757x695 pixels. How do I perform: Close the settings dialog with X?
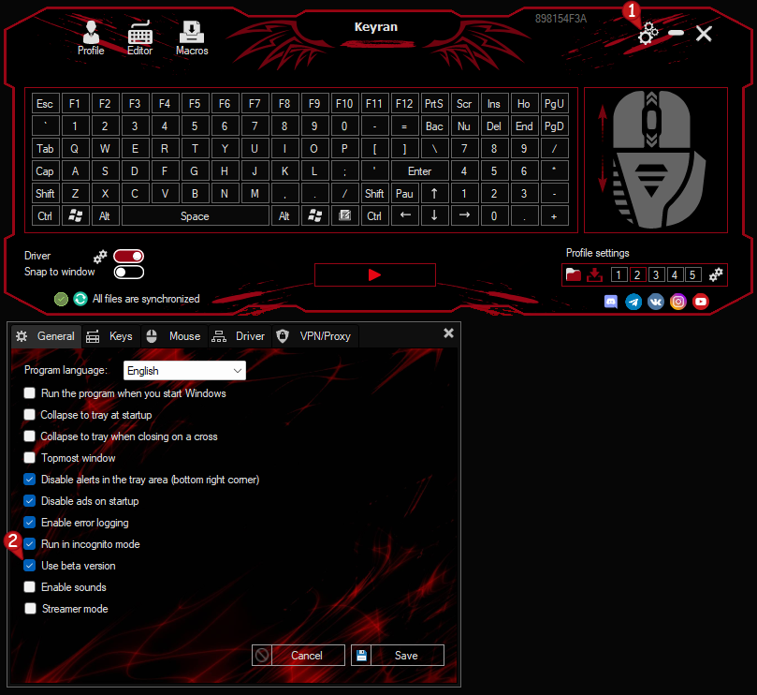tap(448, 333)
